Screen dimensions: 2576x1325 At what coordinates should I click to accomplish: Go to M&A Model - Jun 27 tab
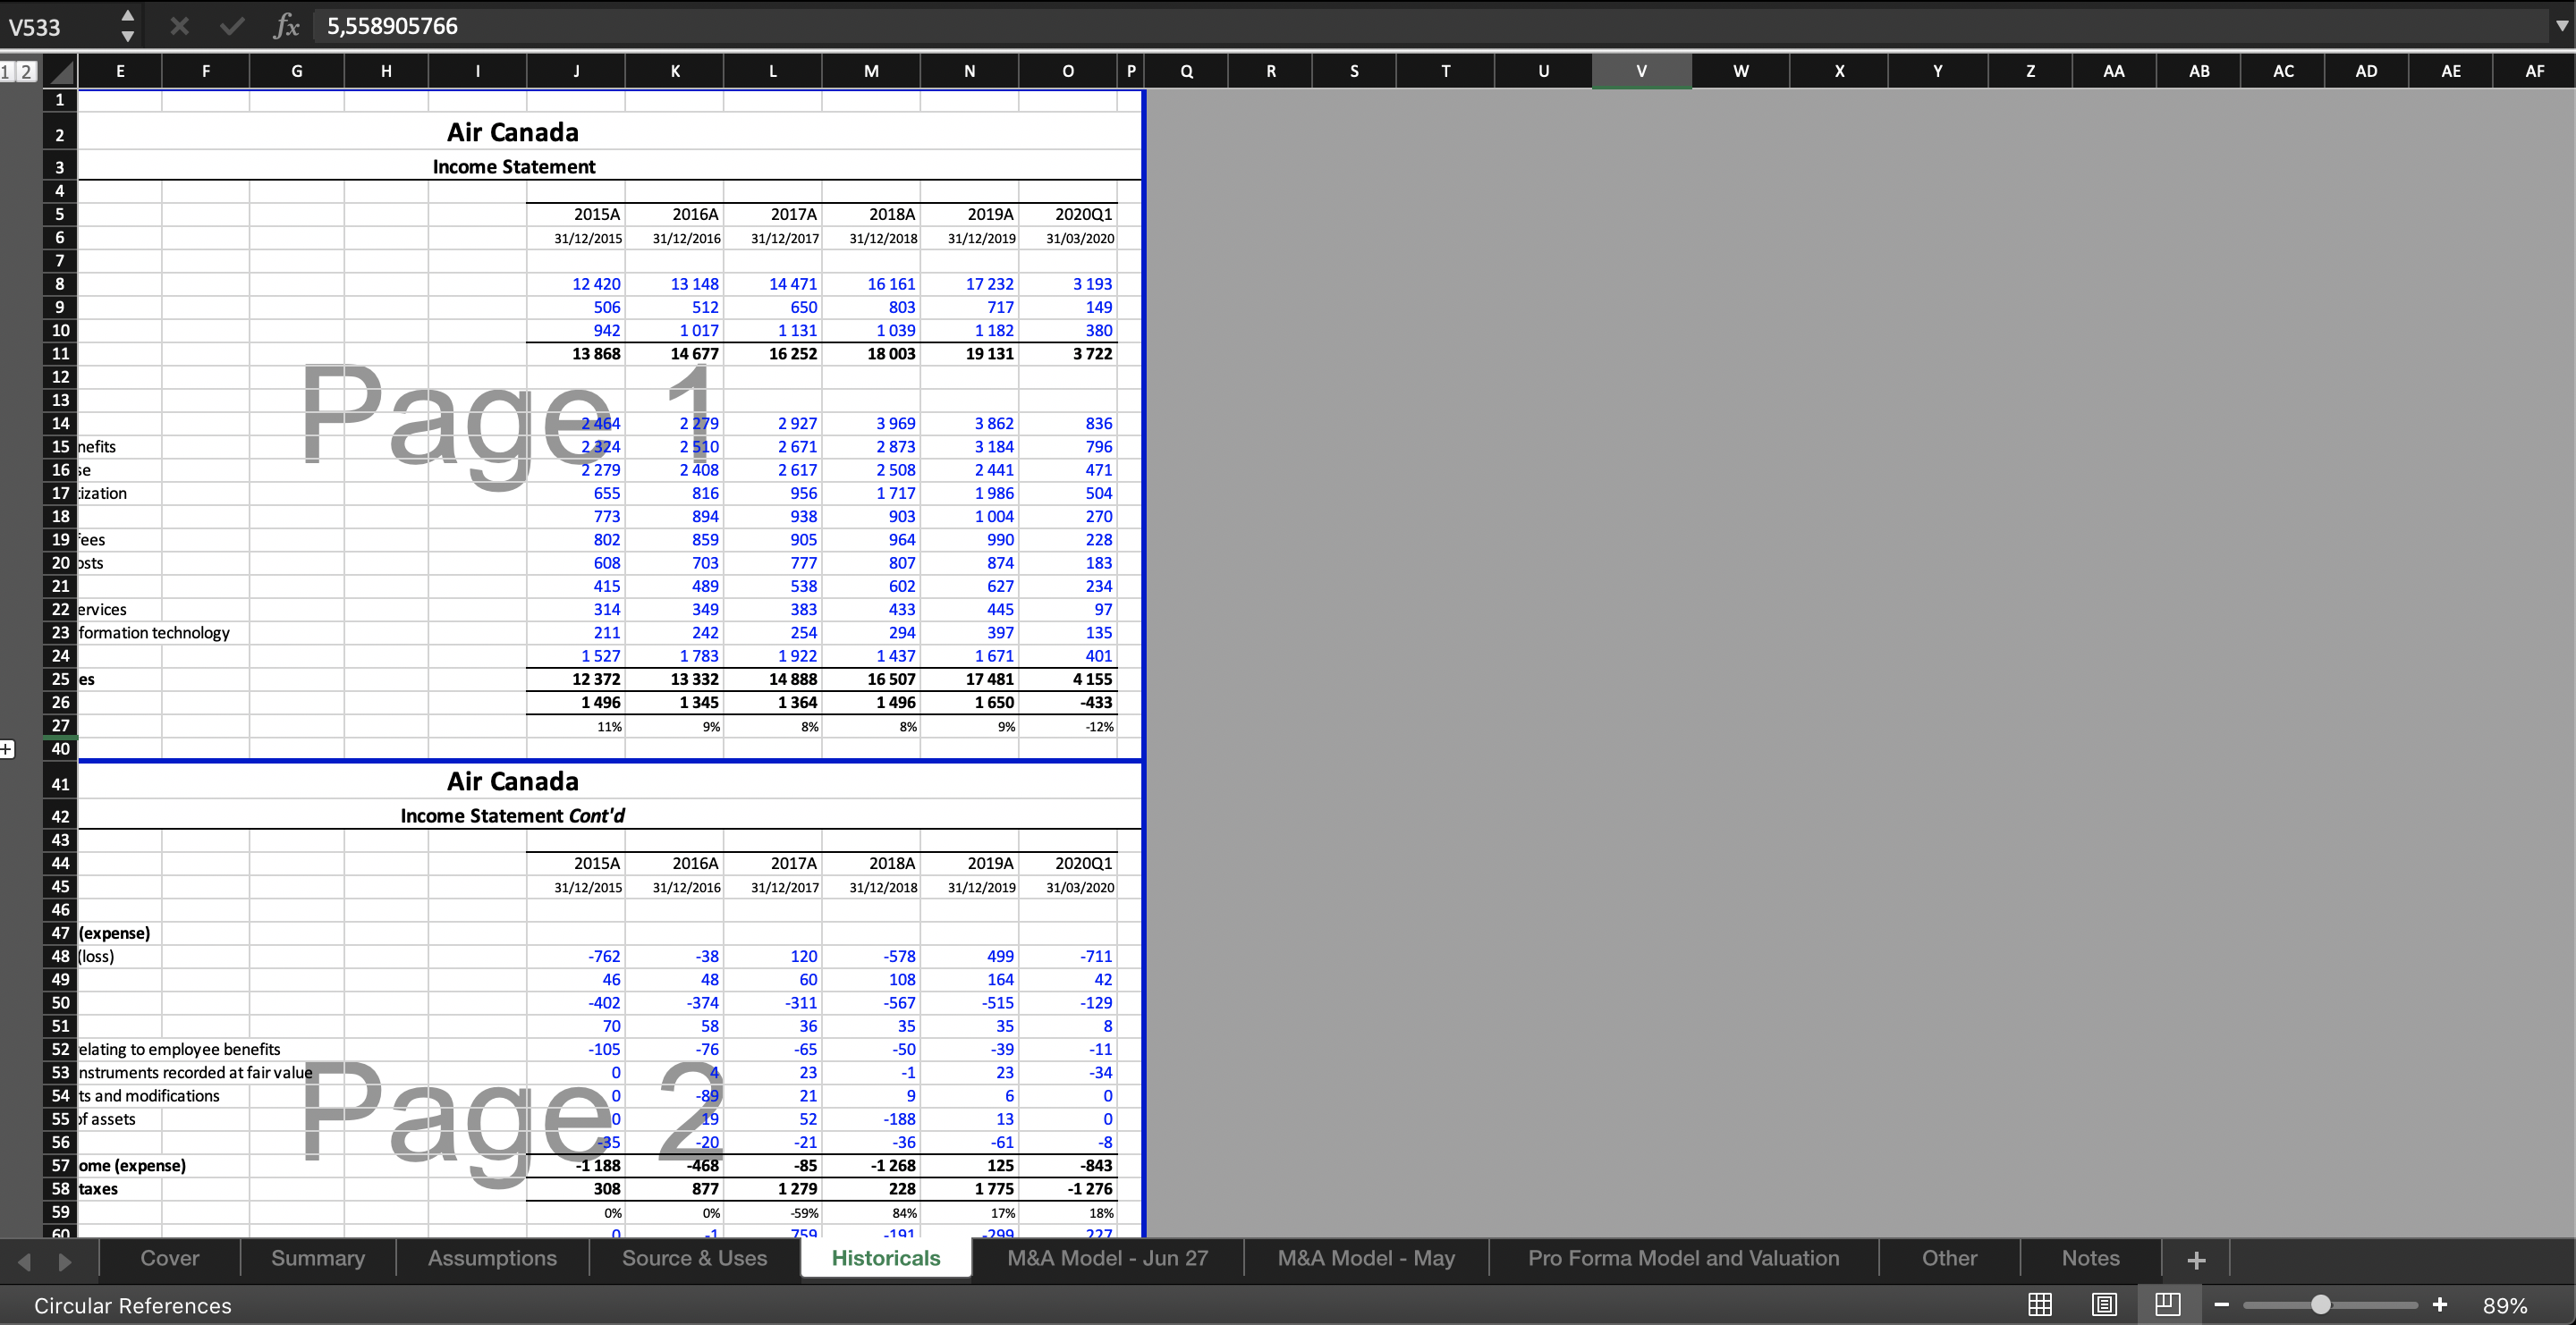pos(1107,1258)
